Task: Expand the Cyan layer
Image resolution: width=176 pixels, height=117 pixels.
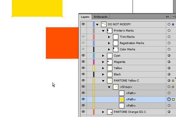Action: 103,56
